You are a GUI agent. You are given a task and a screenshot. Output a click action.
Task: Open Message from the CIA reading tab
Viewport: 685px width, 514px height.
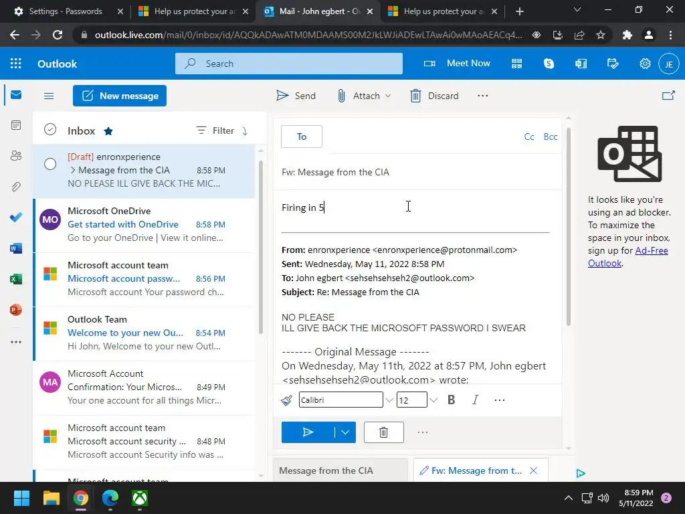coord(340,470)
